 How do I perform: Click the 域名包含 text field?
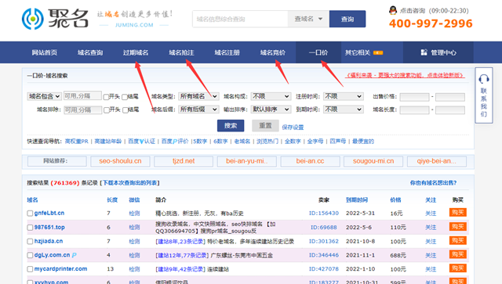click(82, 95)
